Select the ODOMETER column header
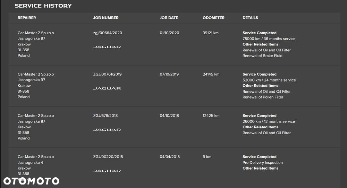The image size is (347, 188). pos(213,18)
